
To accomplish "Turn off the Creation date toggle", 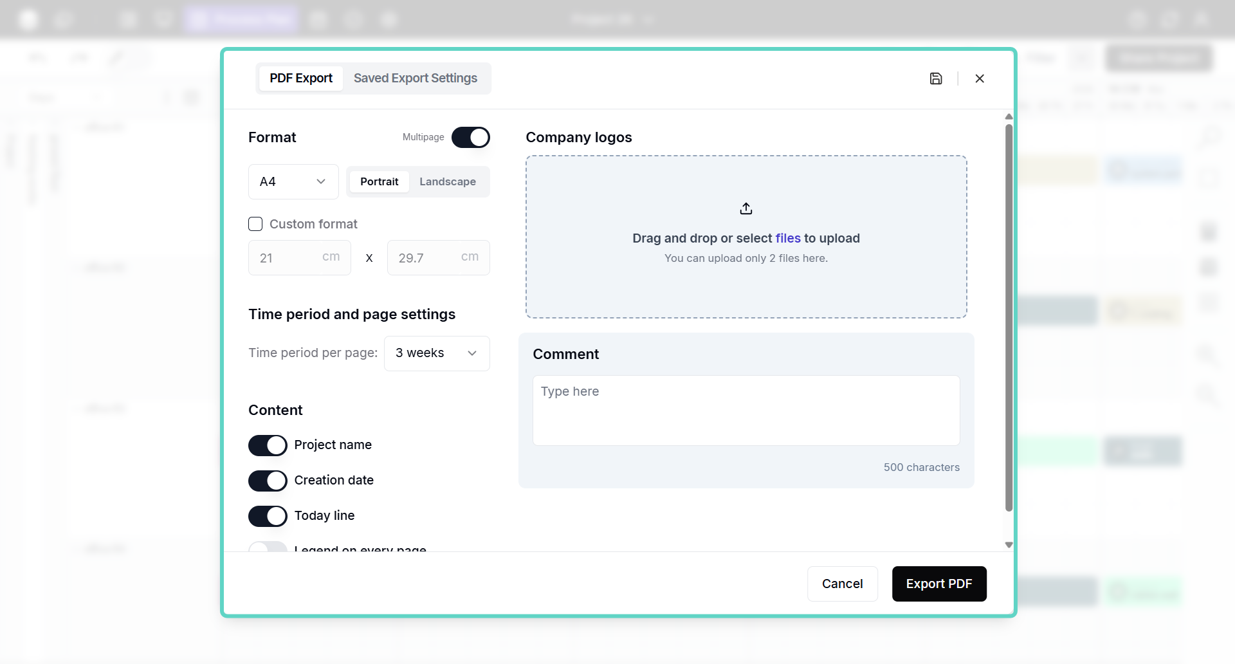I will tap(268, 481).
